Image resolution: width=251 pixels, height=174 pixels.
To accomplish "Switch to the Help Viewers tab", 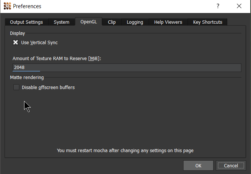I will pyautogui.click(x=168, y=22).
